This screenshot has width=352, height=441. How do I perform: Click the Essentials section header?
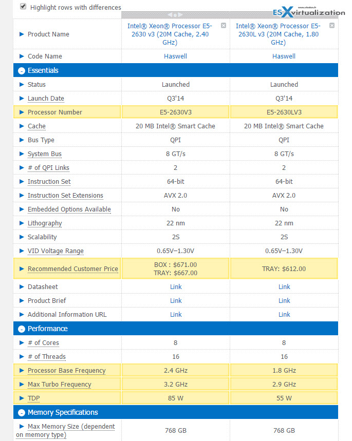tap(175, 70)
